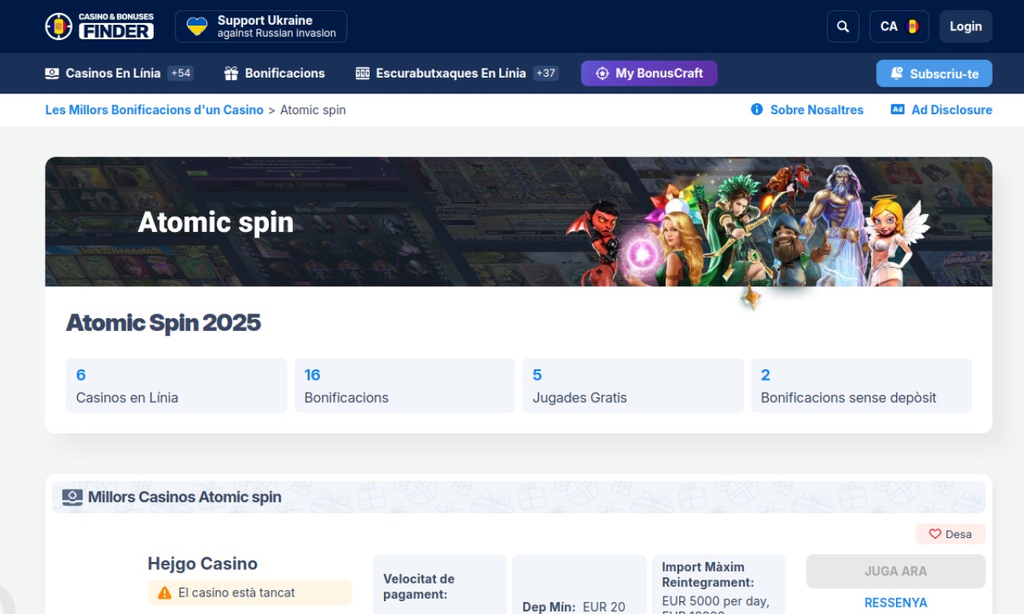This screenshot has height=614, width=1024.
Task: Select the 5 Jugades Gratis card
Action: click(x=633, y=385)
